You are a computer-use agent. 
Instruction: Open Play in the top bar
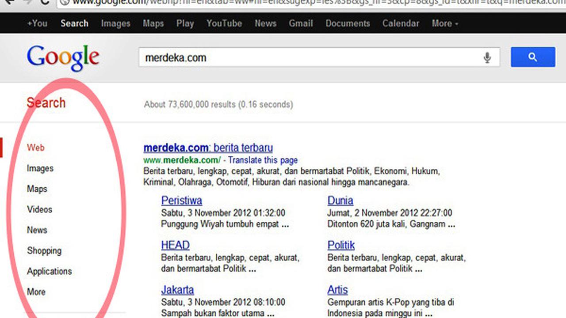click(185, 23)
